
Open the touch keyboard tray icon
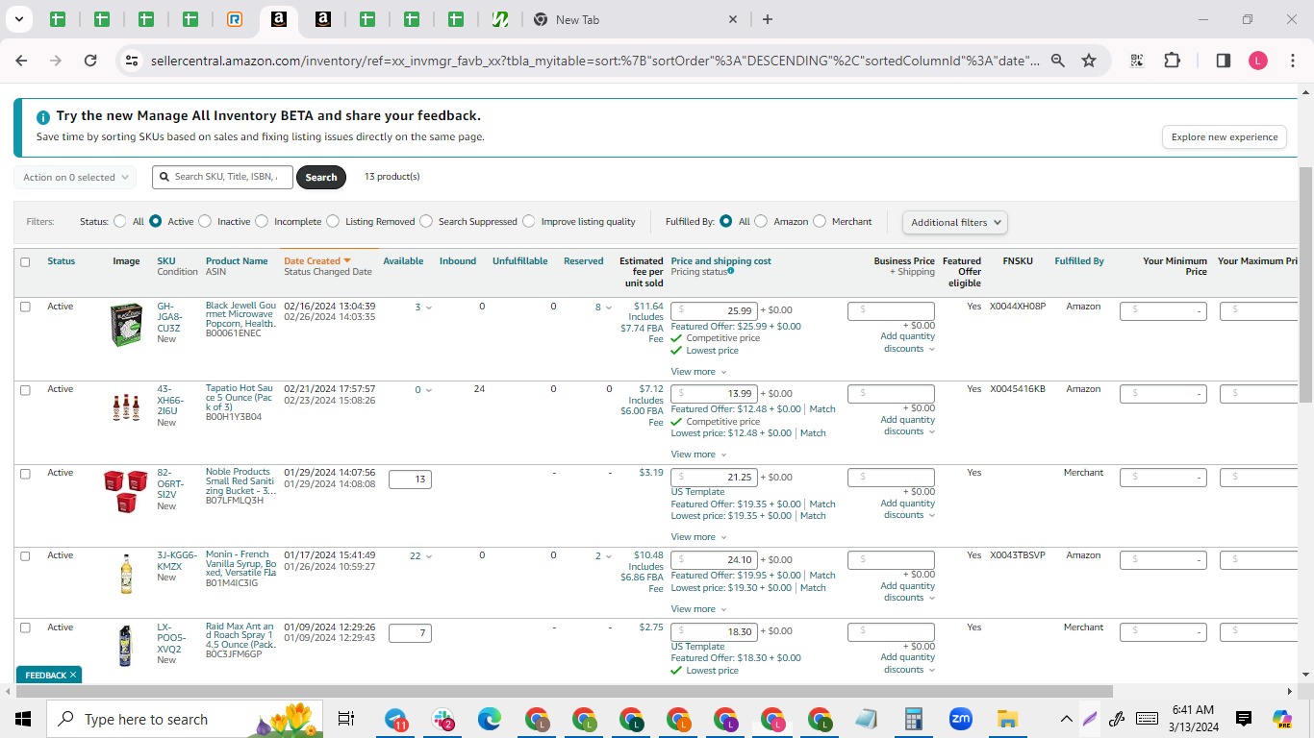(x=1147, y=719)
